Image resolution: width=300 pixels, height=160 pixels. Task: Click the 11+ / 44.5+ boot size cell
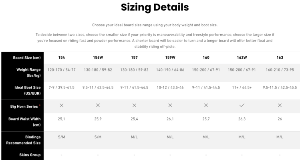pyautogui.click(x=242, y=87)
